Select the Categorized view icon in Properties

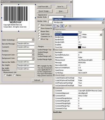tap(54, 26)
